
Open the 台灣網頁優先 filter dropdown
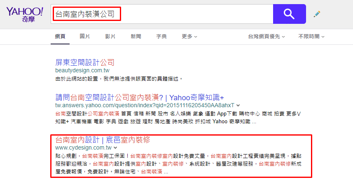coord(267,36)
